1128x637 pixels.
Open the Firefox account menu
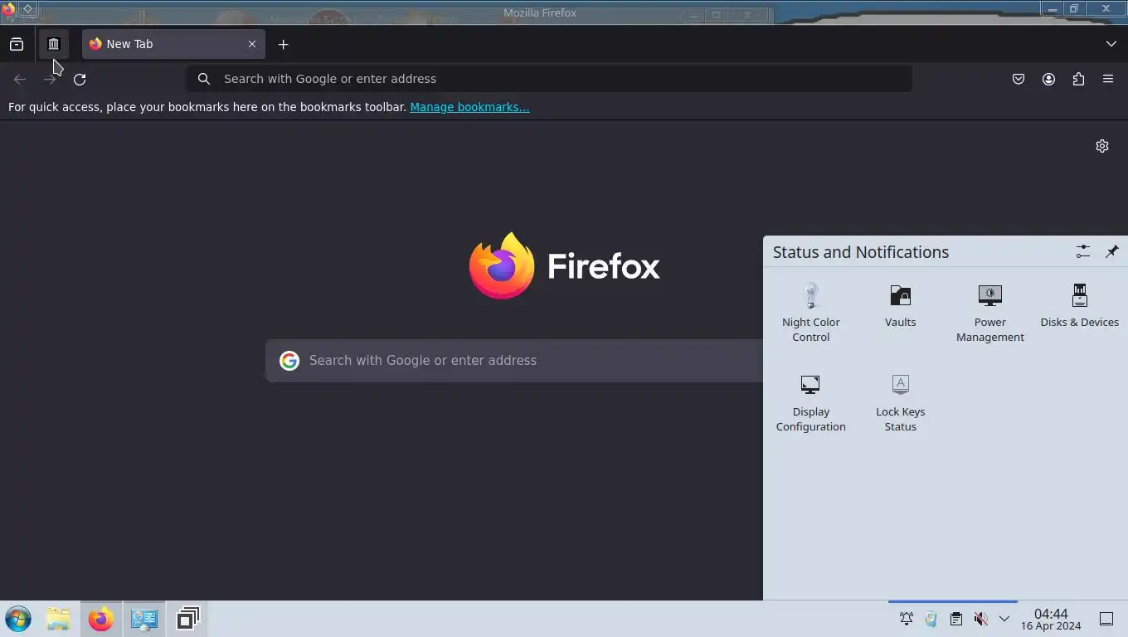click(x=1048, y=79)
